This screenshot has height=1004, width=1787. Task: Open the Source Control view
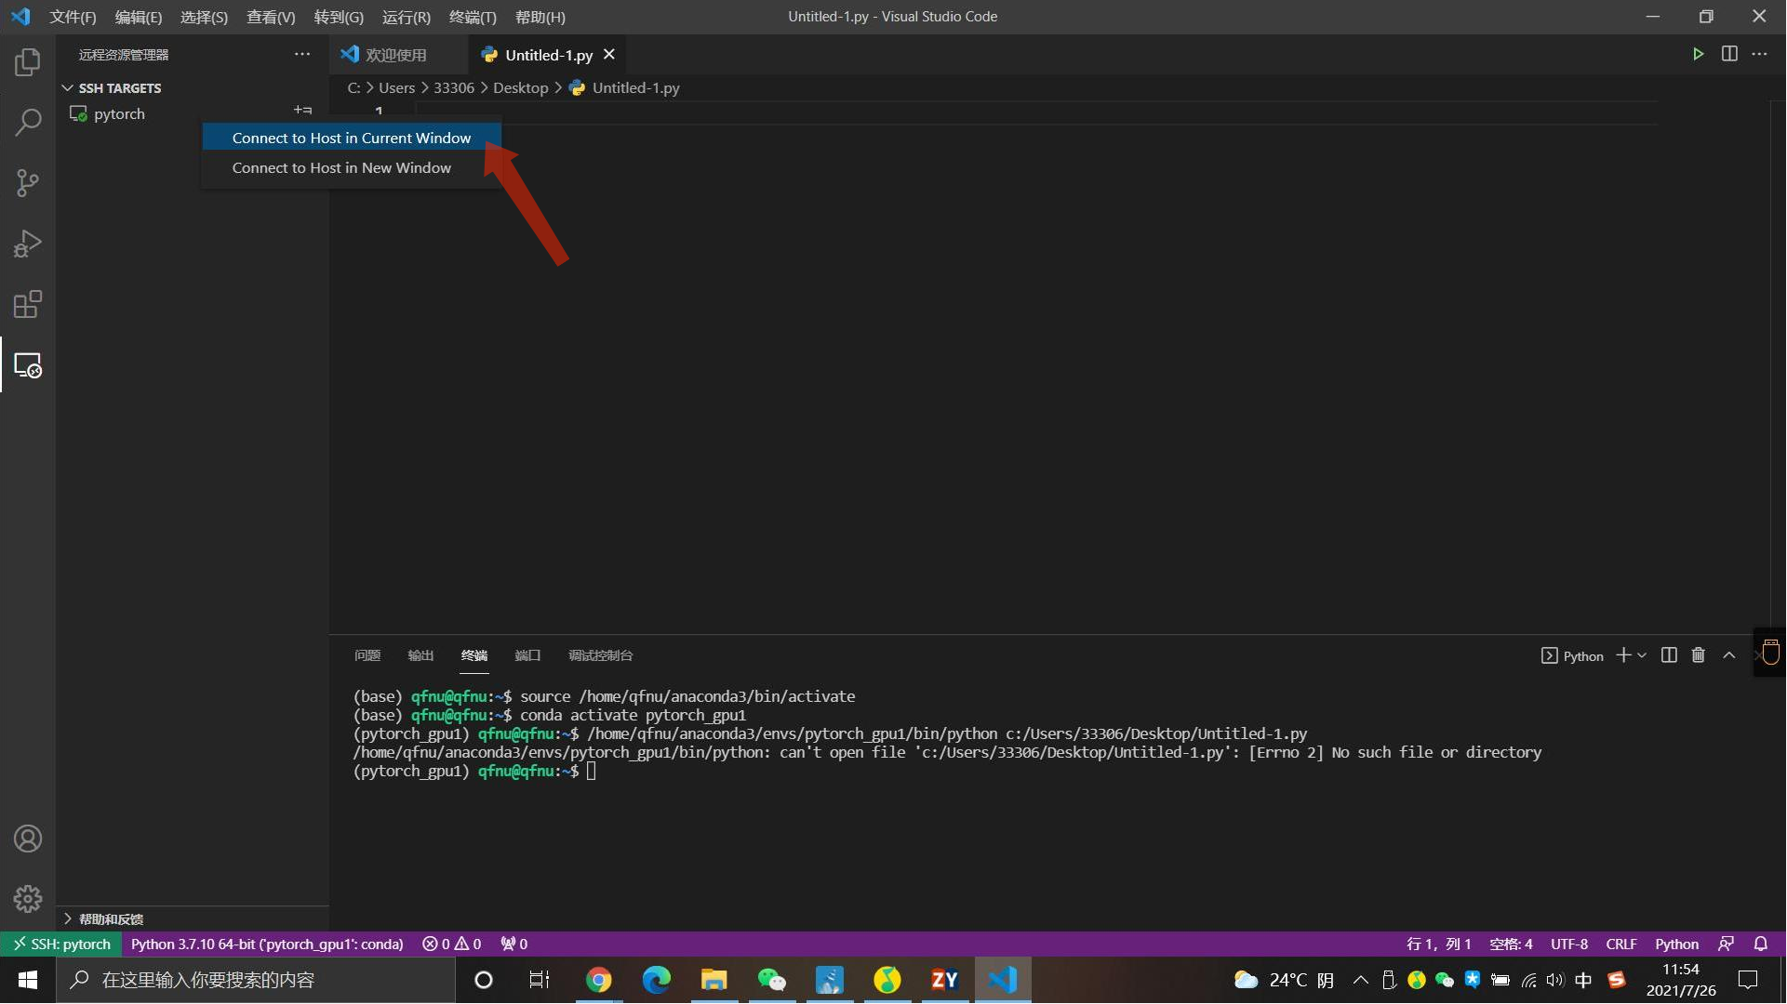point(28,182)
